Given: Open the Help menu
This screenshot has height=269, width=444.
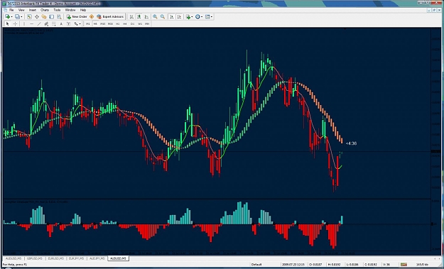Looking at the screenshot, I should tap(83, 10).
